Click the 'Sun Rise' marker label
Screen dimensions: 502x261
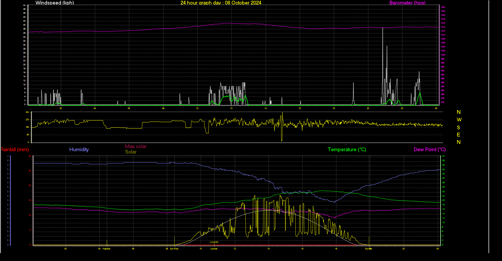174,249
